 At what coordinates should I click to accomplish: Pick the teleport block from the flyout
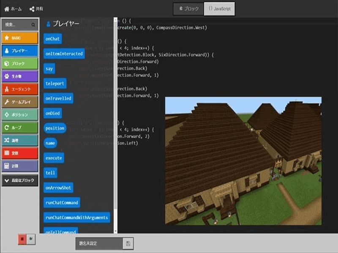(x=55, y=83)
